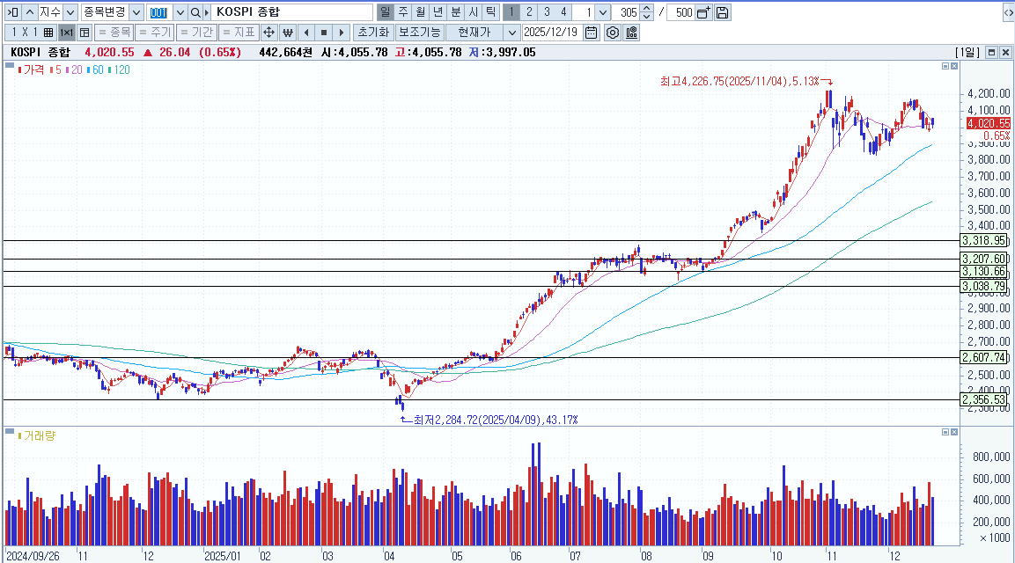Open the dropdown arrow next to 현재가

coord(512,33)
